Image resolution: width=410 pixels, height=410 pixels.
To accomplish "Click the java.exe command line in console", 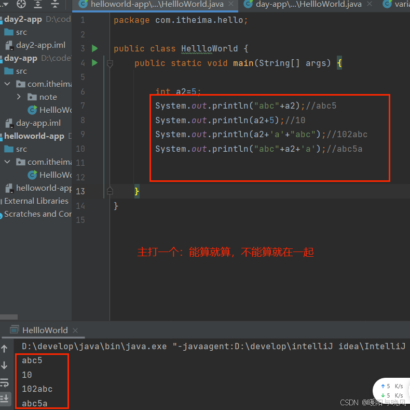I will [214, 347].
